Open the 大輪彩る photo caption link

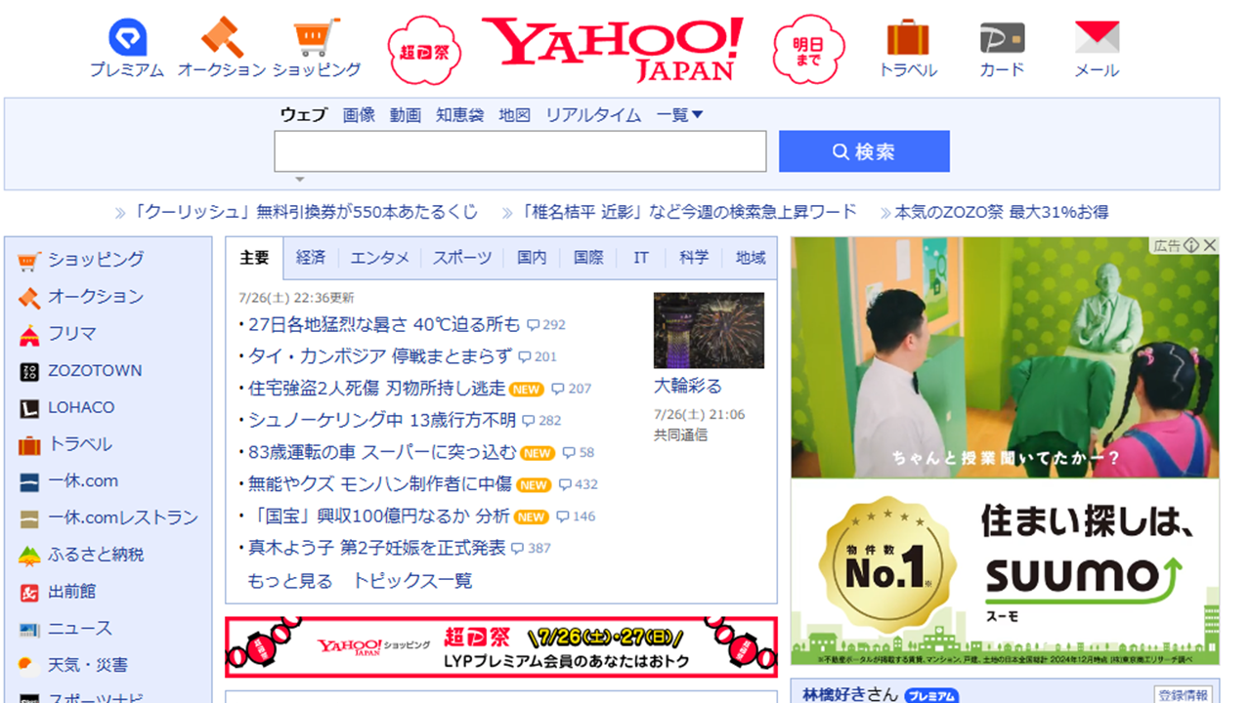click(x=688, y=386)
